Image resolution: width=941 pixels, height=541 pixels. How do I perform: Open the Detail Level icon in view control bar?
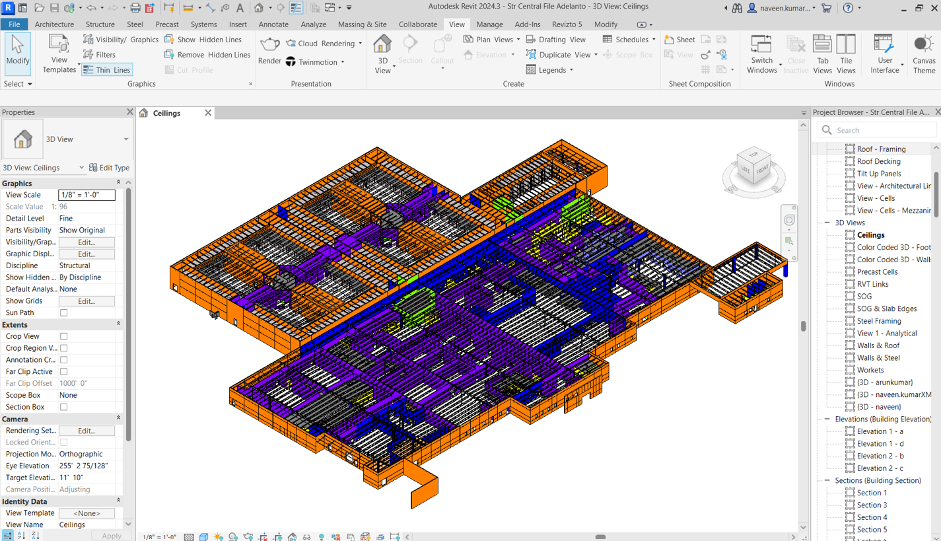tap(189, 537)
